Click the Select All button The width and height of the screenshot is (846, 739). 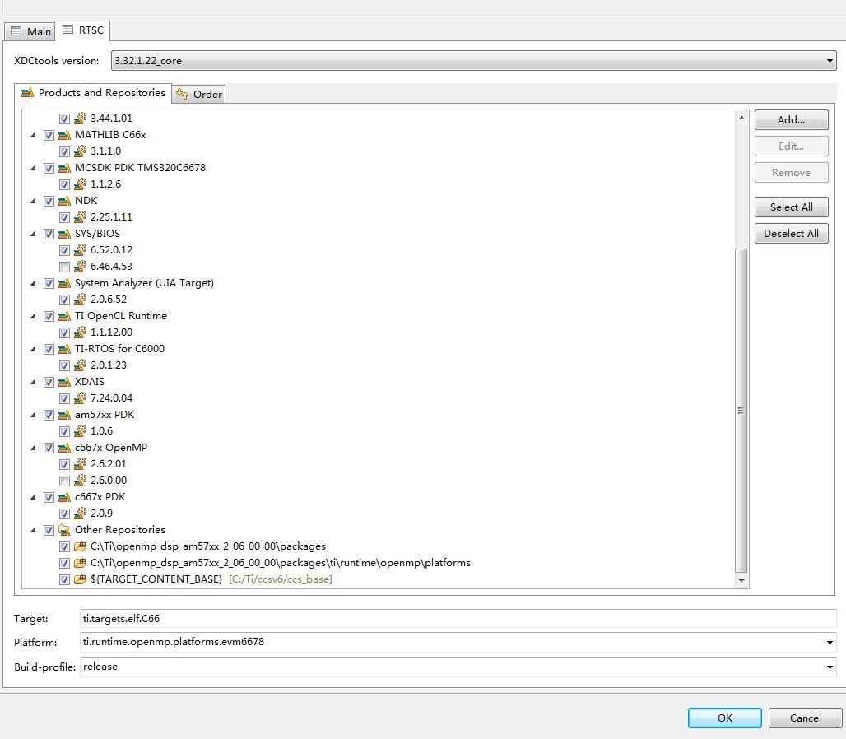(x=791, y=207)
